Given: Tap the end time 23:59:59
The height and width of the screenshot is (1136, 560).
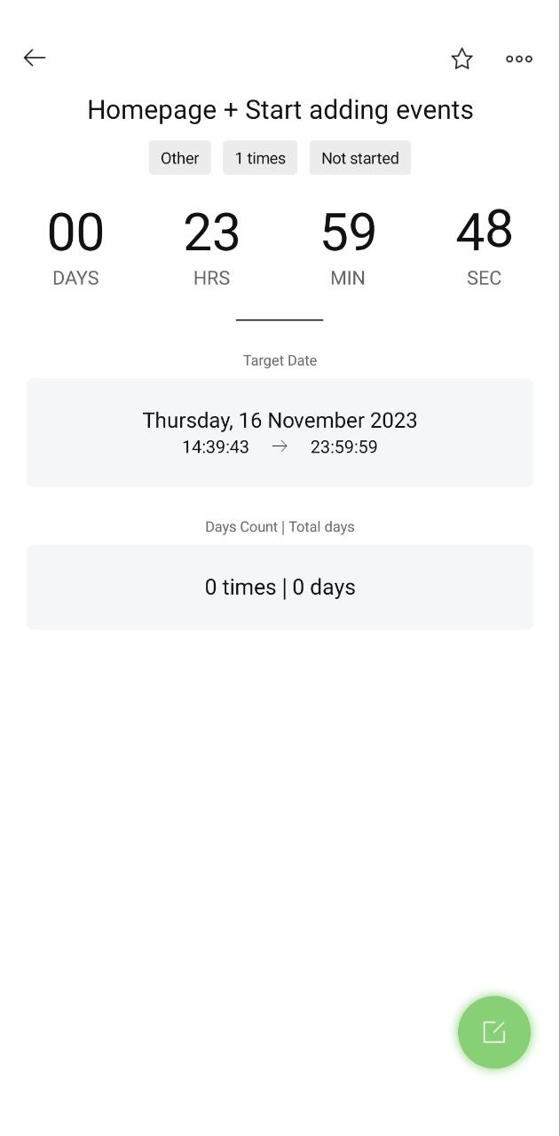Looking at the screenshot, I should [344, 447].
